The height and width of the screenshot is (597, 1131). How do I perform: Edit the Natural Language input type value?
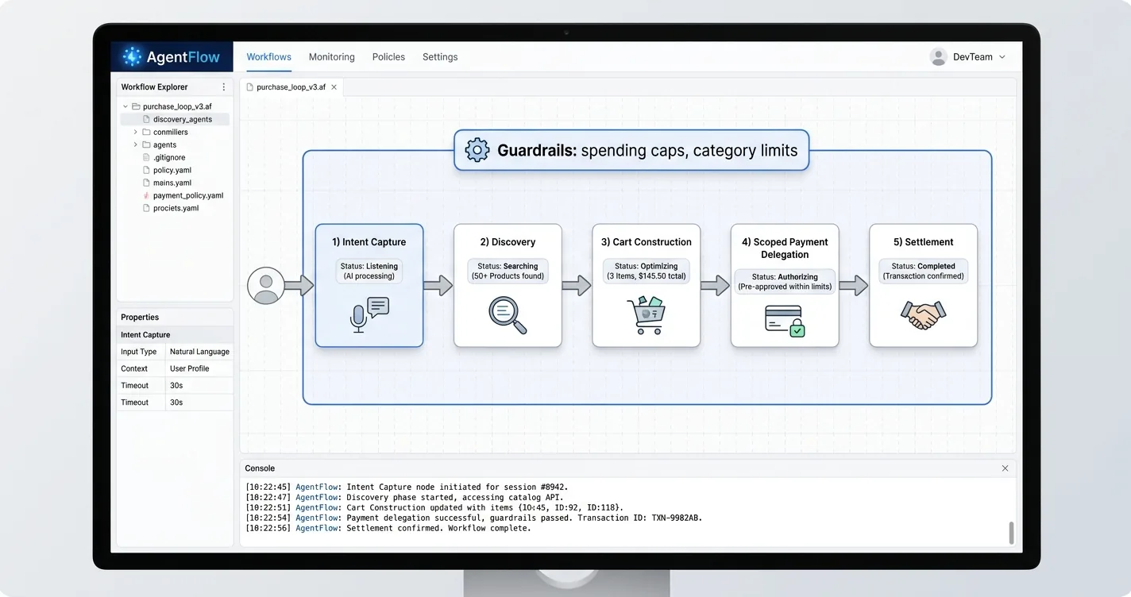click(x=199, y=352)
